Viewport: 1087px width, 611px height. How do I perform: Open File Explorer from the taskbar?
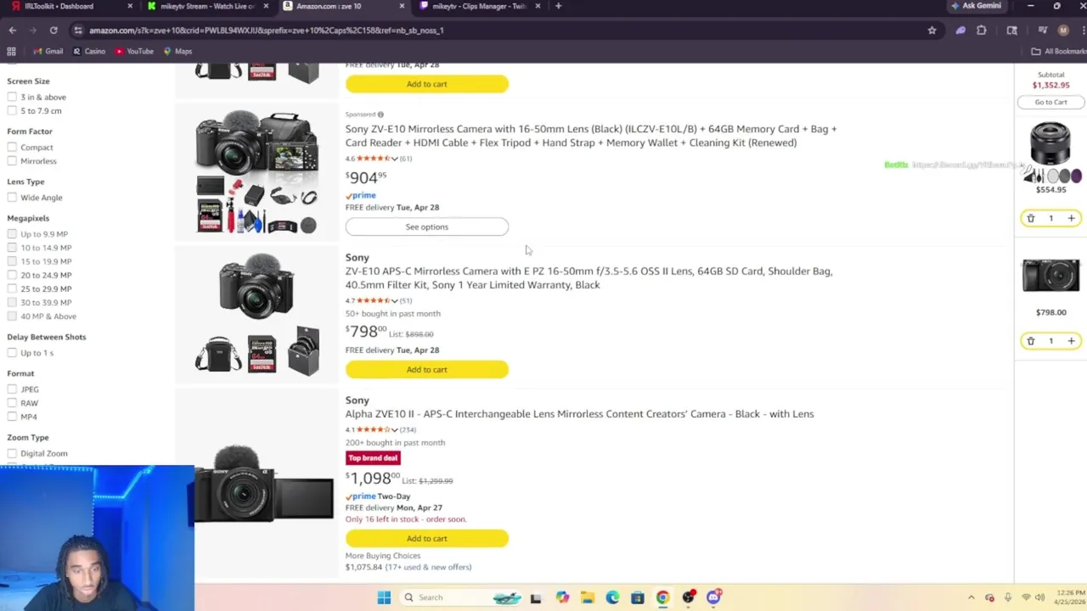tap(587, 597)
